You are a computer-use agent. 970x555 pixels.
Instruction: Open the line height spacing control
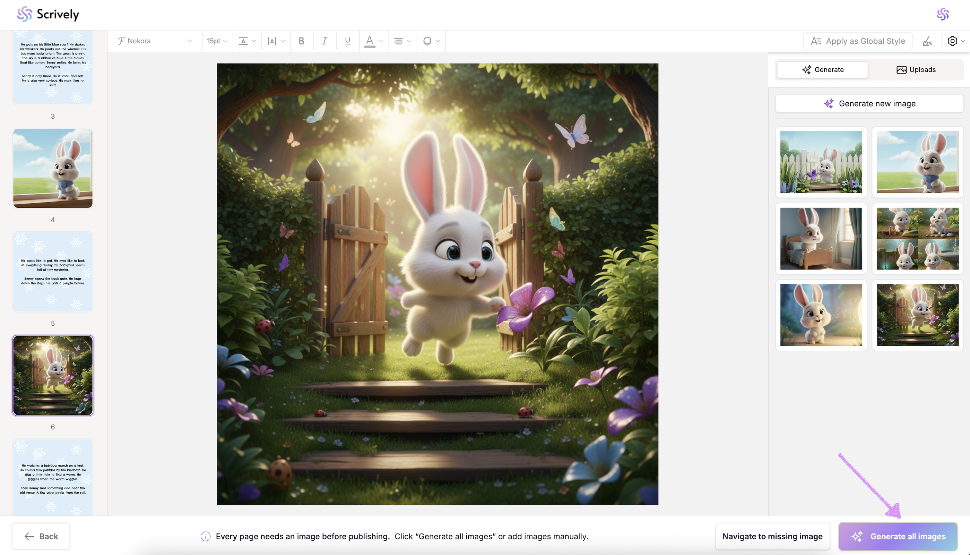coord(247,41)
